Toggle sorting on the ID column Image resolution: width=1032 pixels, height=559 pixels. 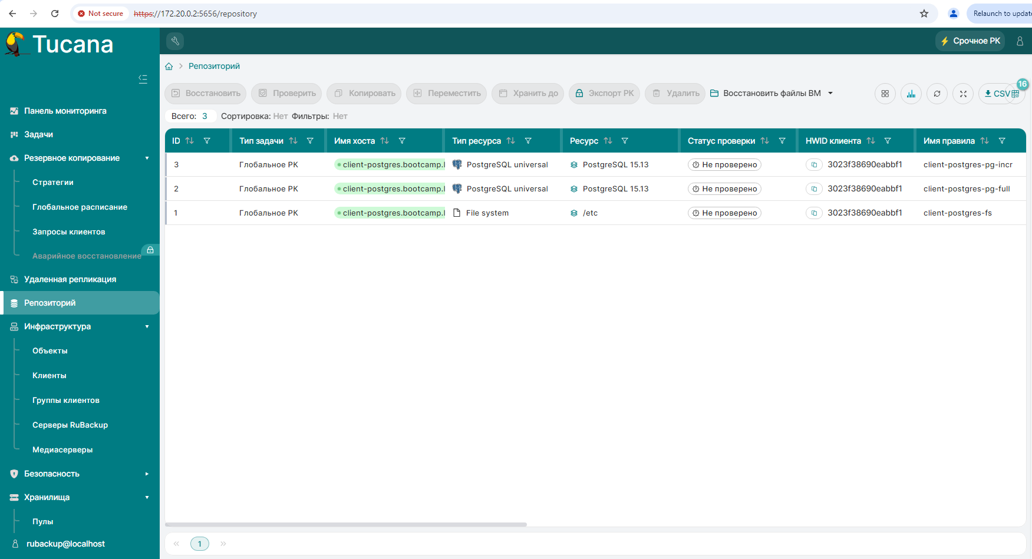[x=190, y=141]
